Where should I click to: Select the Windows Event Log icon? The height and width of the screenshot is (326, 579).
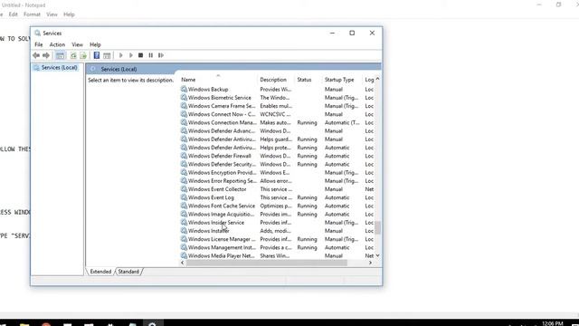point(184,197)
